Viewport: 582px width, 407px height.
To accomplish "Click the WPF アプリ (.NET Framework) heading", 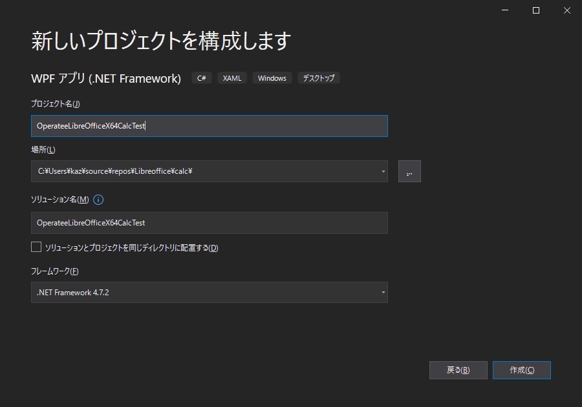I will tap(106, 79).
